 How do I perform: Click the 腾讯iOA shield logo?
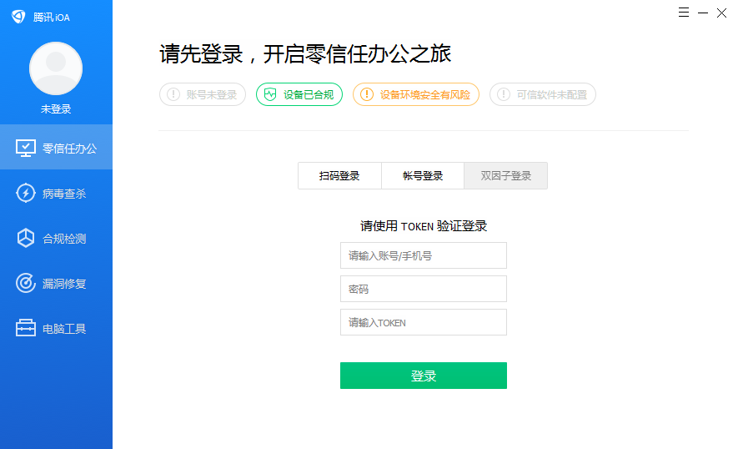(18, 17)
